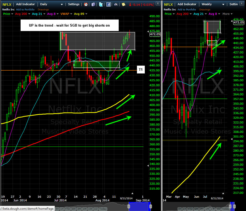
Task: Click the database stack icon in Daily toolbar
Action: (93, 4)
